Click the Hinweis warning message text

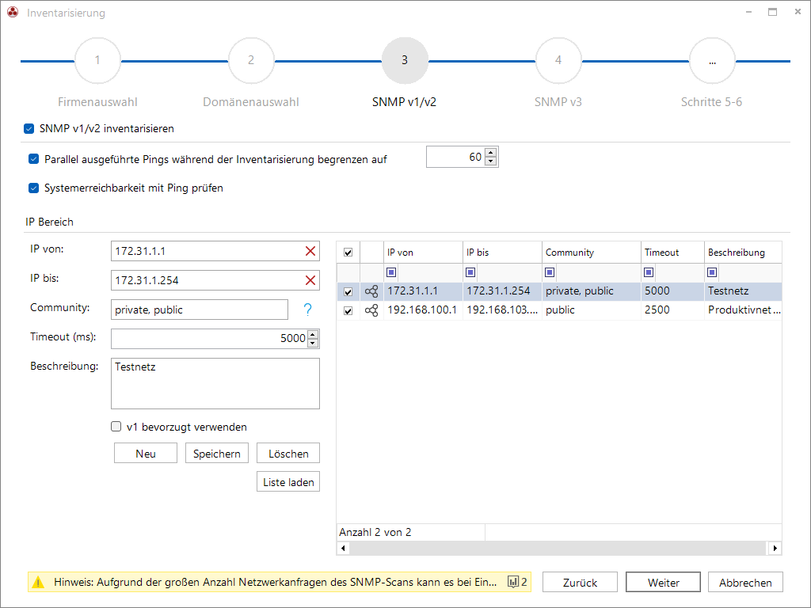pyautogui.click(x=275, y=582)
